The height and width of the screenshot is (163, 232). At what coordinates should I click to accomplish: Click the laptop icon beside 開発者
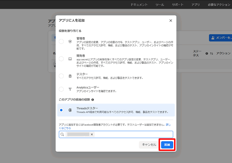[x=70, y=59]
